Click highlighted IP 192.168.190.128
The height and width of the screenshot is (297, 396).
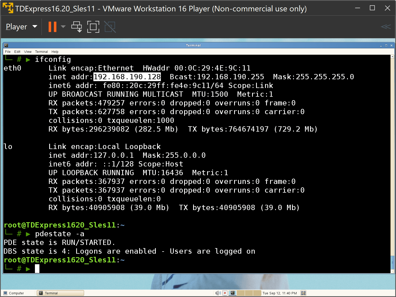[127, 77]
